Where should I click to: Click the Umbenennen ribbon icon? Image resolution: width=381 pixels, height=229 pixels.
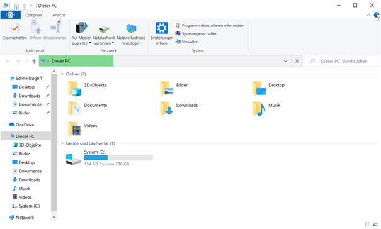55,29
